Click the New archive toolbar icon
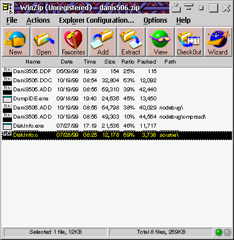Screen dimensions: 234x240 click(15, 42)
